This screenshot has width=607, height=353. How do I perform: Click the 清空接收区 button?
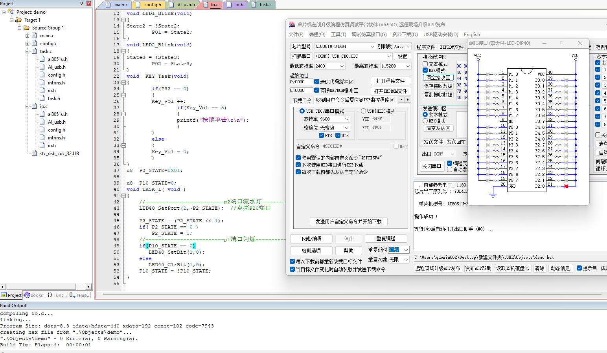click(438, 77)
